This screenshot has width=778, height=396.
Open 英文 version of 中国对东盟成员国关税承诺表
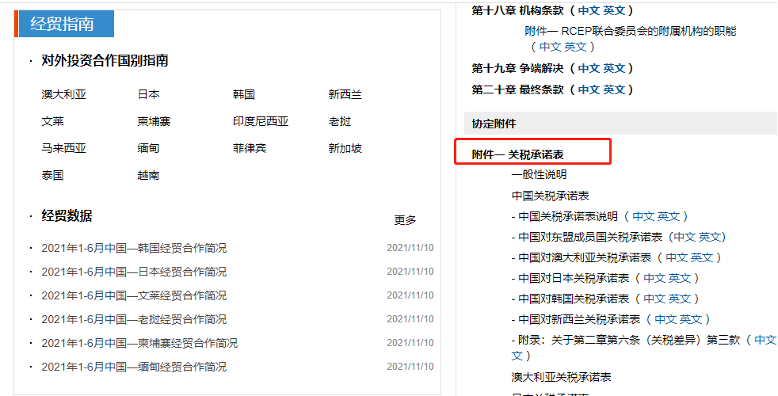coord(710,237)
